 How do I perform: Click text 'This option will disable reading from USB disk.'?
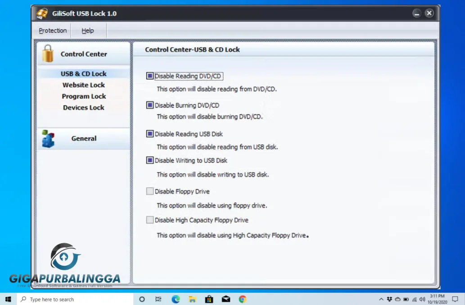(217, 147)
